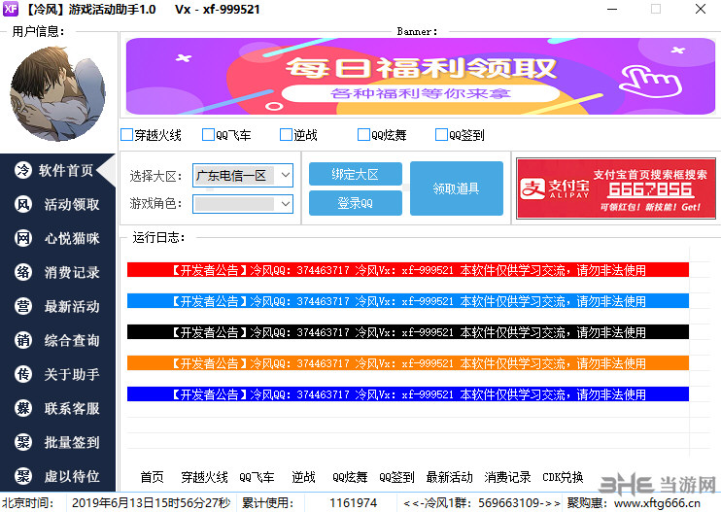721x512 pixels.
Task: Click the 销 icon beside 综合查询
Action: 23,340
